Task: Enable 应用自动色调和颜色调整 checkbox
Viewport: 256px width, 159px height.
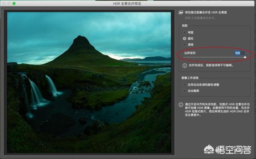Action: pyautogui.click(x=184, y=85)
